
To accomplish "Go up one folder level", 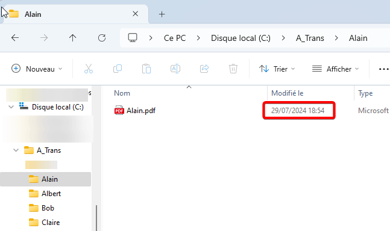I will (x=72, y=38).
